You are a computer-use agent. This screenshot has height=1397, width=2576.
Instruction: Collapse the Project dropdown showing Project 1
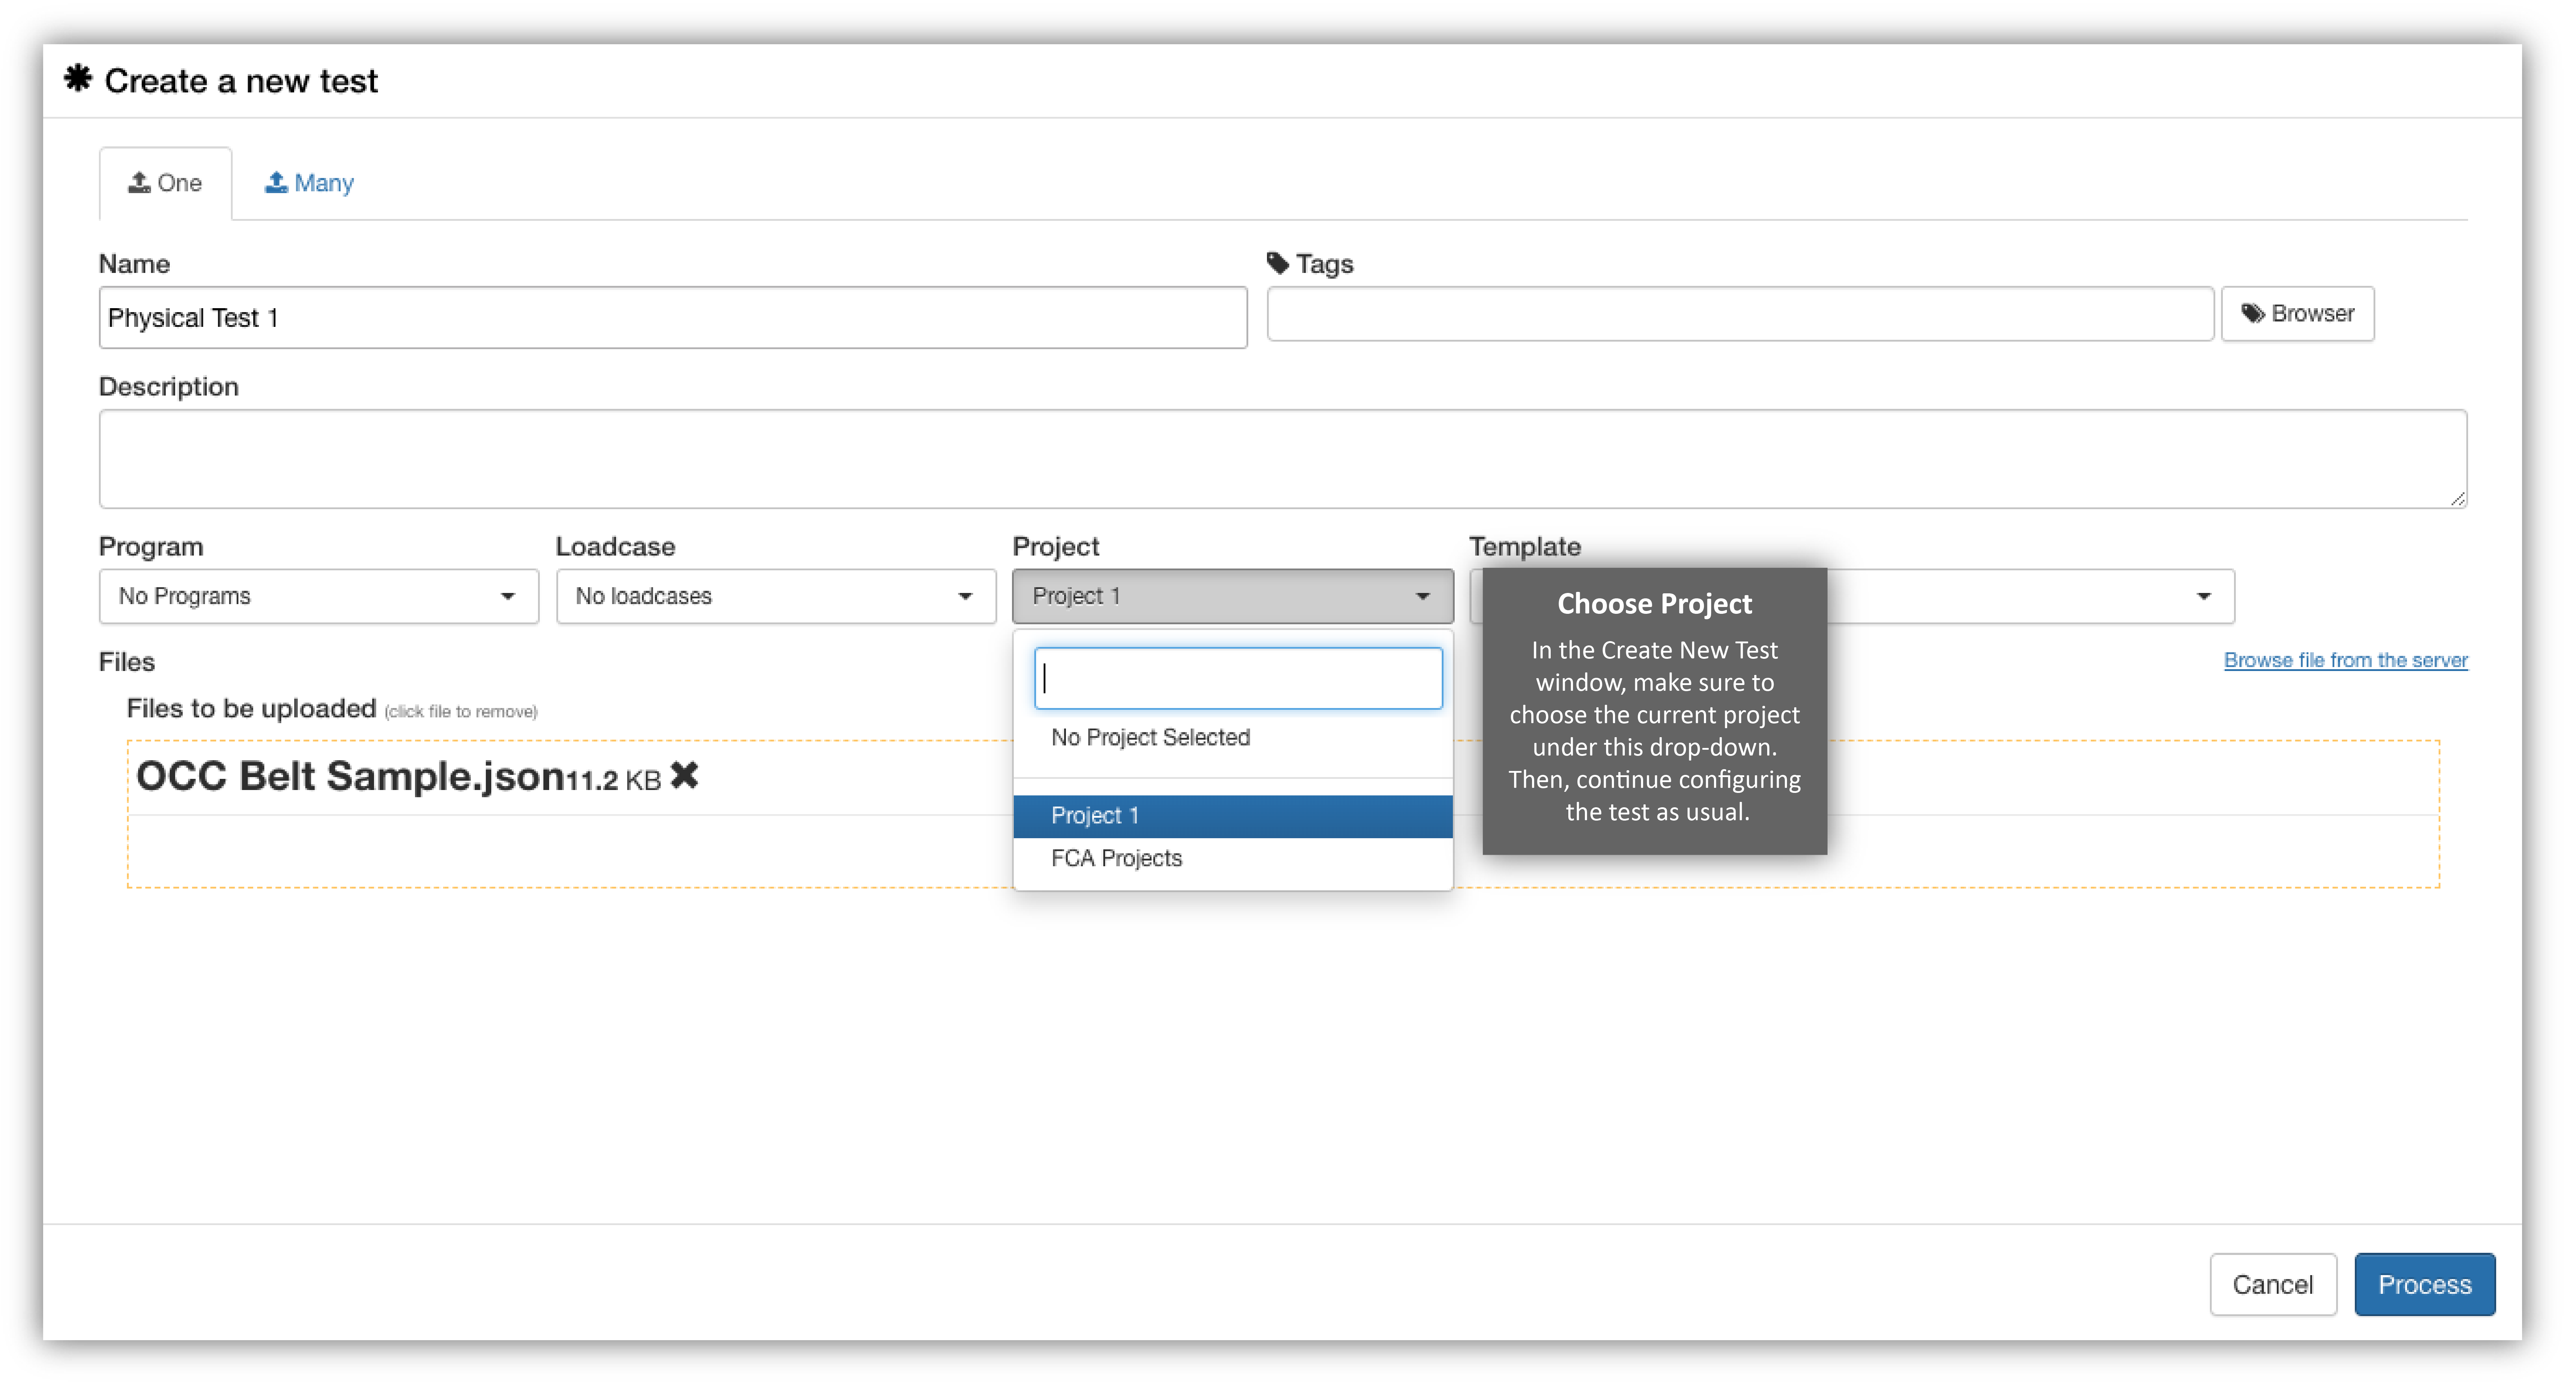coord(1233,597)
